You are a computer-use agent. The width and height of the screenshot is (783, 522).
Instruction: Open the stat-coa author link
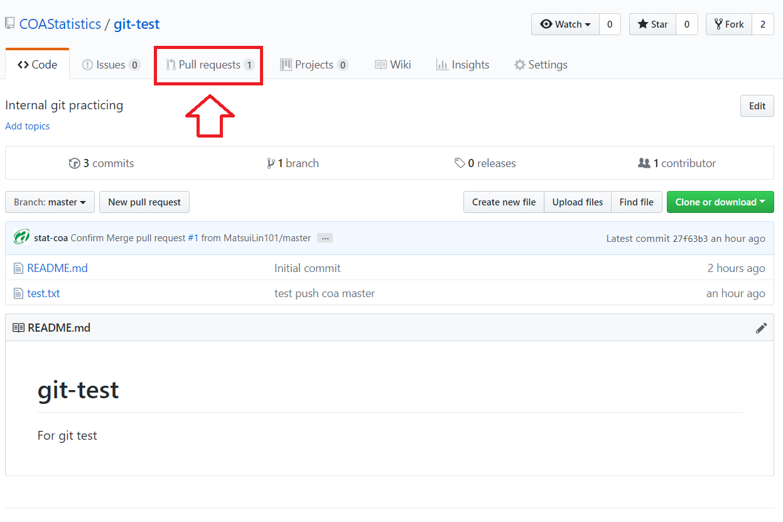pyautogui.click(x=51, y=238)
